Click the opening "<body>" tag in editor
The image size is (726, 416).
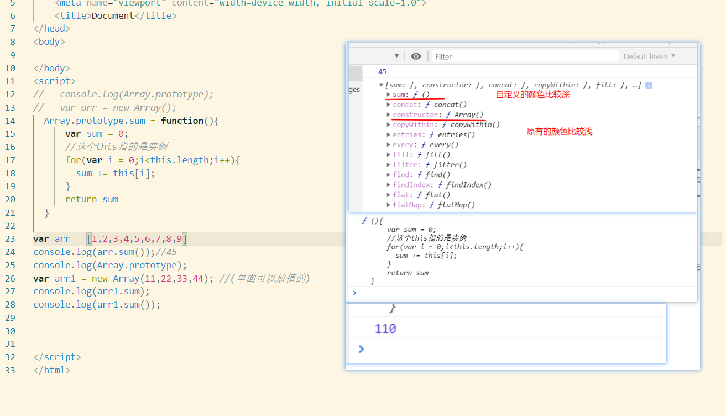coord(49,41)
